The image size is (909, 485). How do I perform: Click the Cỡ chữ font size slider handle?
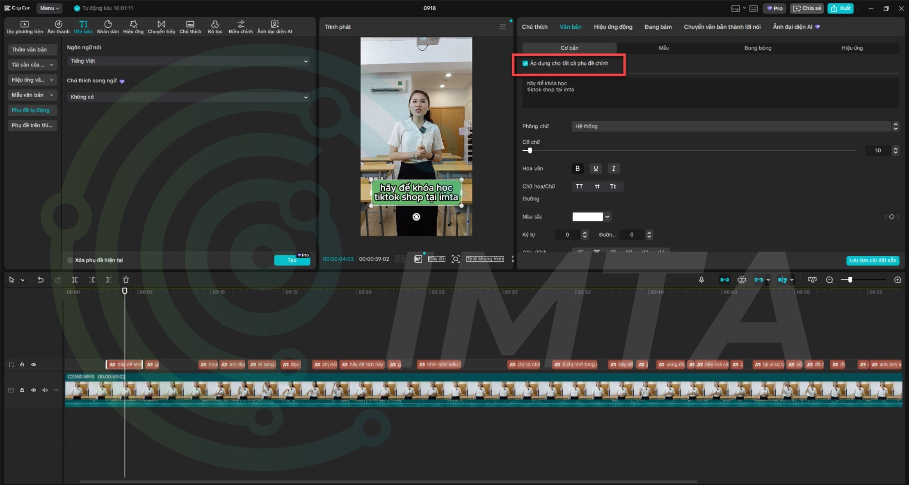pos(530,150)
